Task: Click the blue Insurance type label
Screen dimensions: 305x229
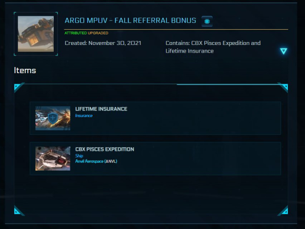Action: [84, 116]
